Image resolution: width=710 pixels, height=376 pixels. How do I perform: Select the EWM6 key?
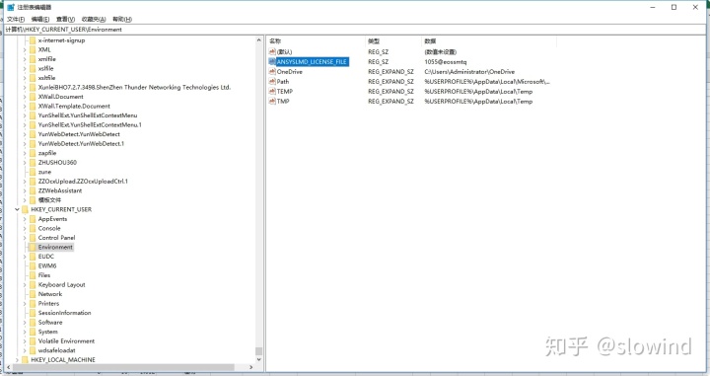47,265
